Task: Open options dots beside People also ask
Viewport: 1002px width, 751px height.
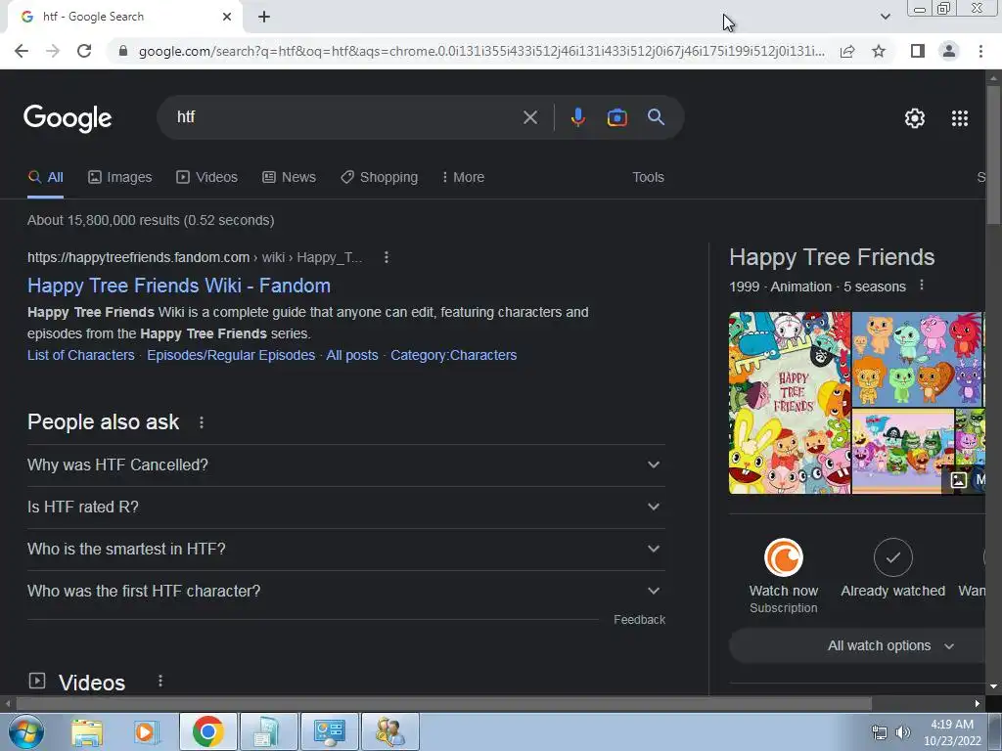Action: click(202, 422)
